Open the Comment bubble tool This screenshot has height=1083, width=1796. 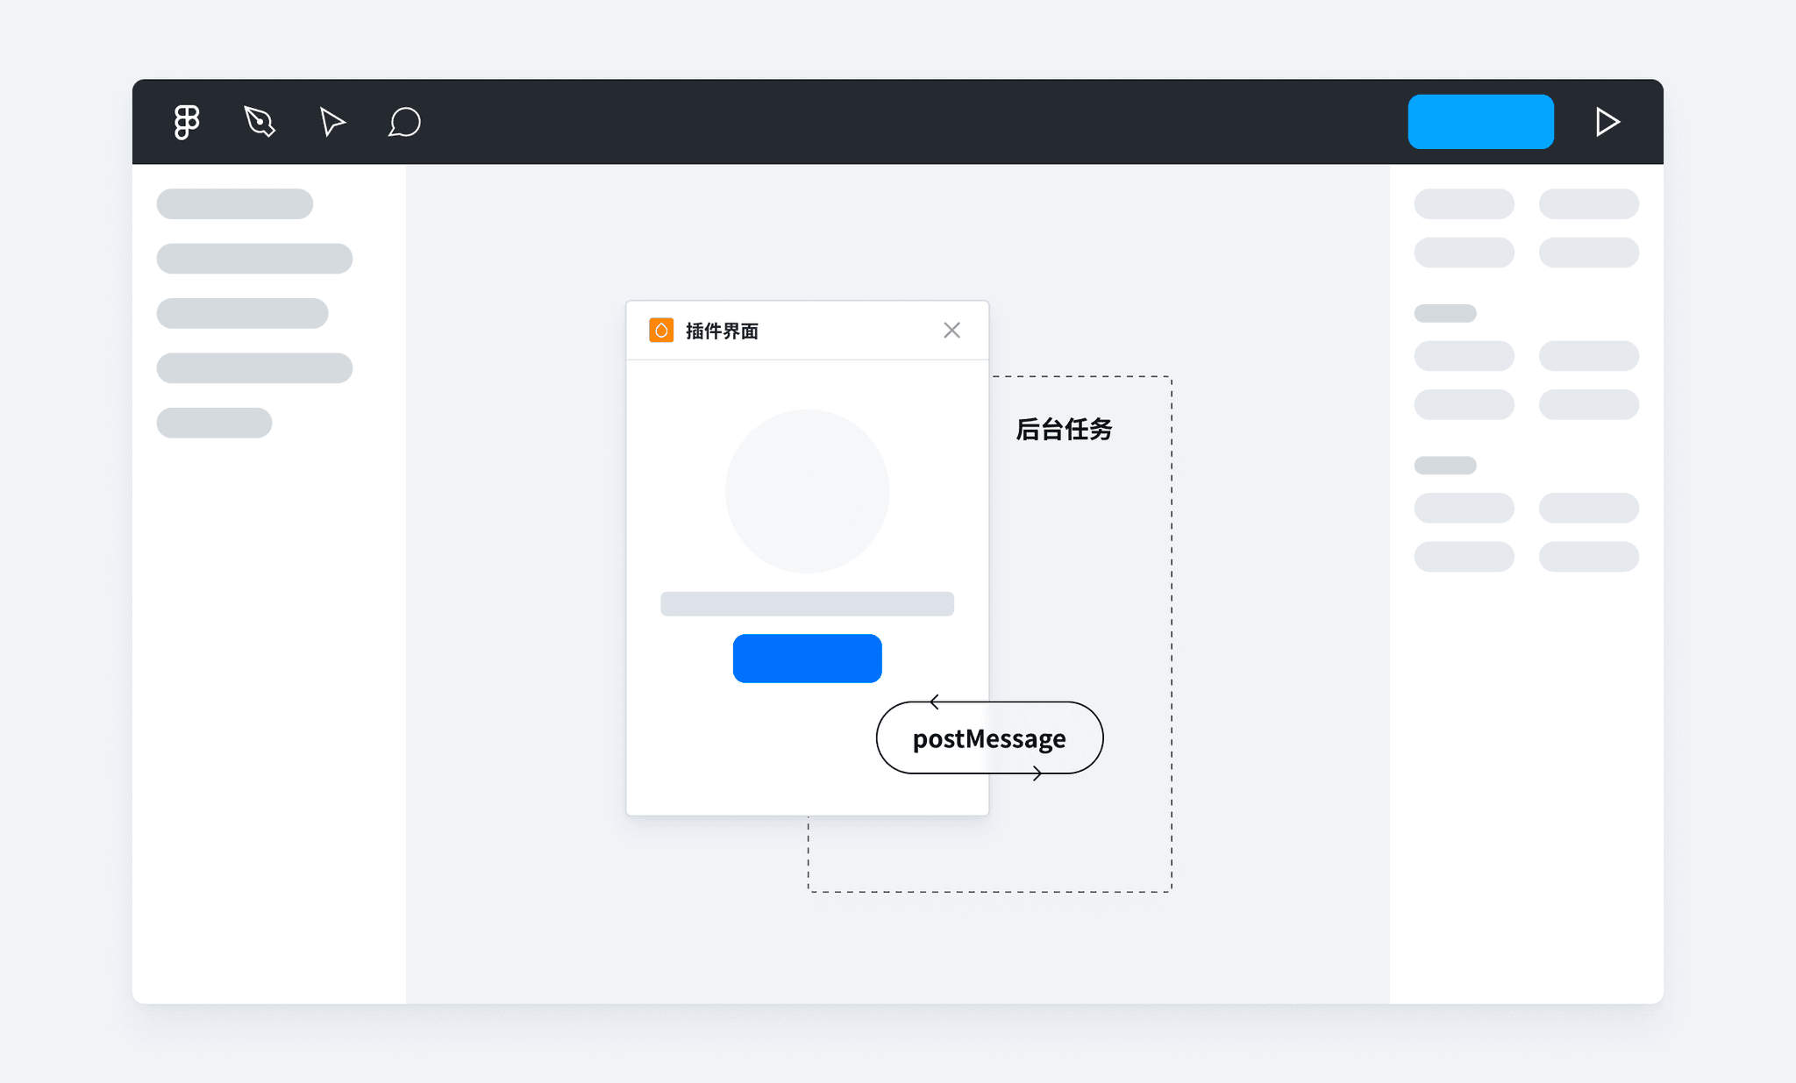click(404, 122)
